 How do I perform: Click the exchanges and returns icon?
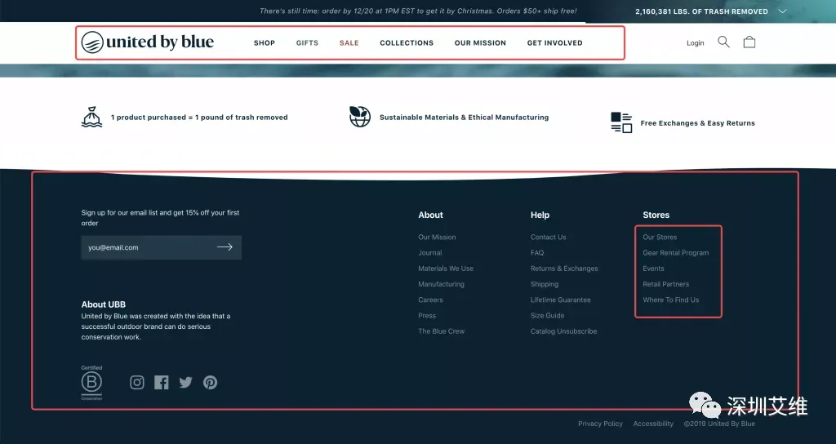pyautogui.click(x=621, y=122)
